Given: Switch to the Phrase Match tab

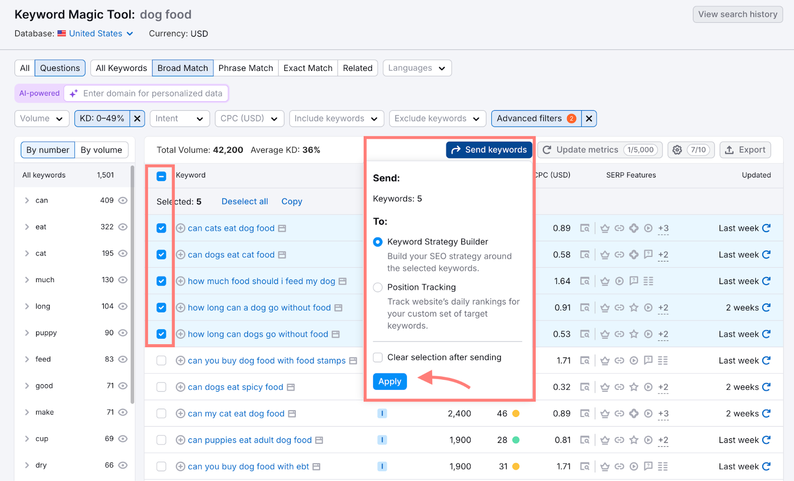Looking at the screenshot, I should (x=246, y=68).
